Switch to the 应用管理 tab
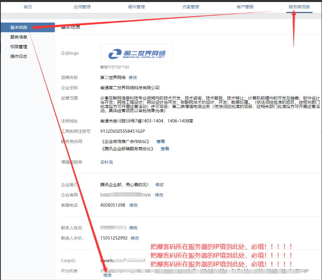Viewport: 322px width, 280px height. click(x=82, y=7)
